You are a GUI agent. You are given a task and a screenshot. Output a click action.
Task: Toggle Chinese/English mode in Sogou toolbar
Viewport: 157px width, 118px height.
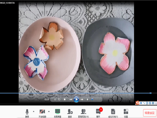(141, 103)
